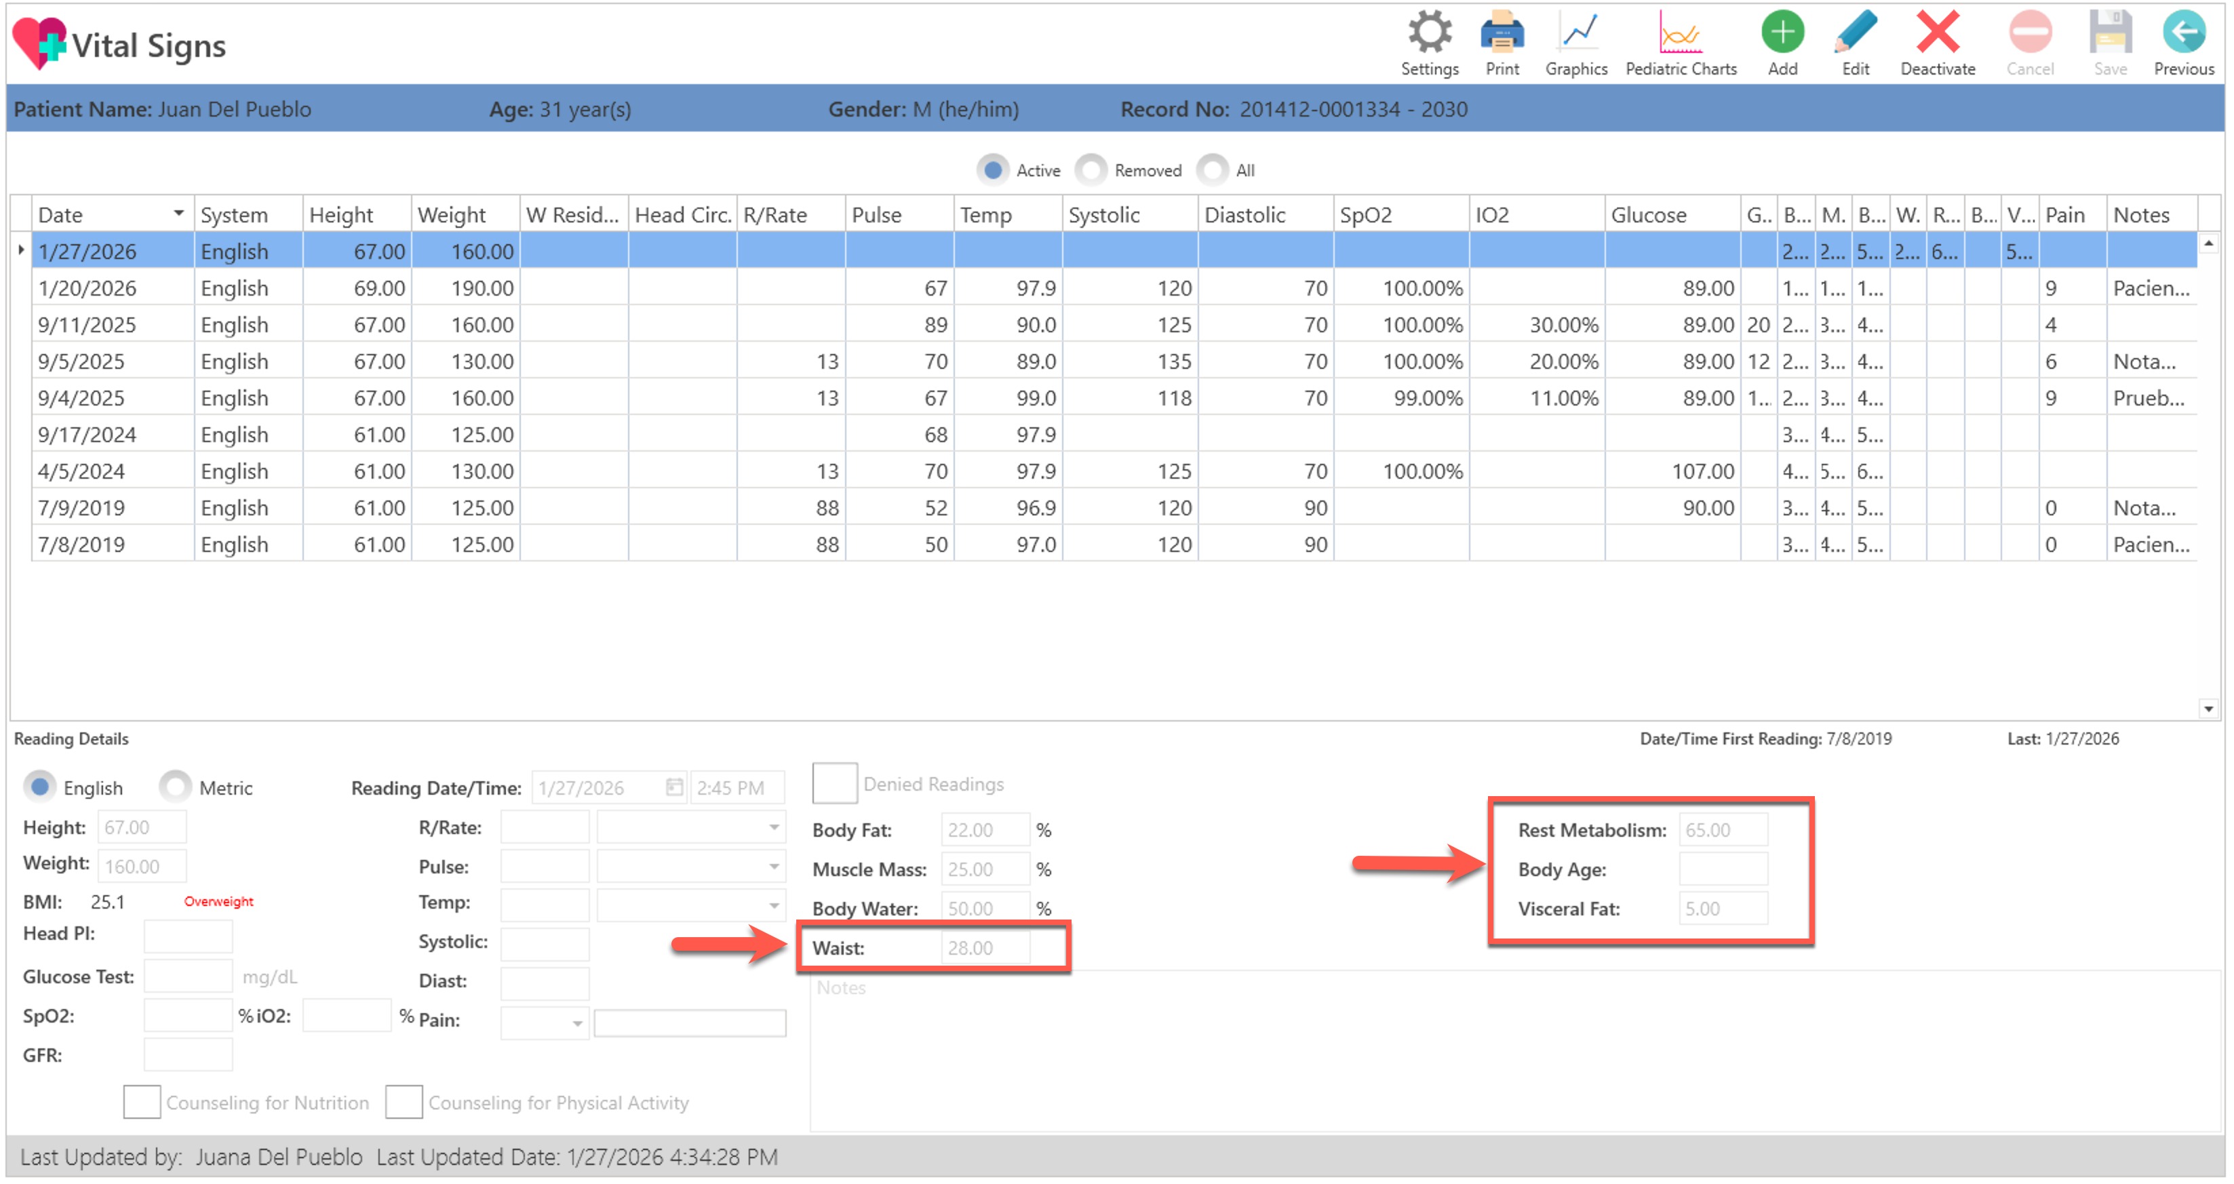This screenshot has height=1184, width=2234.
Task: Click the Previous arrow icon
Action: click(2183, 33)
